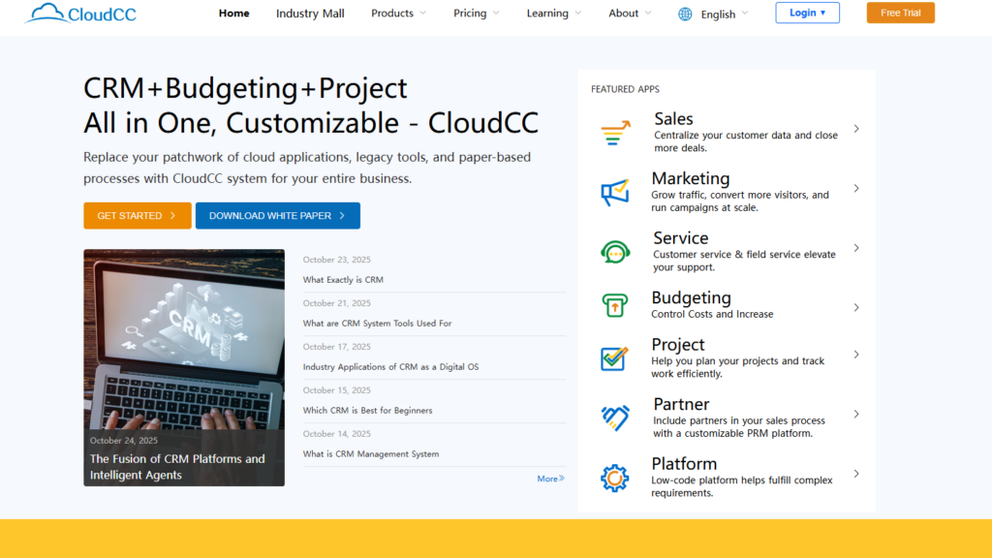992x558 pixels.
Task: Click the globe language icon
Action: (x=686, y=14)
